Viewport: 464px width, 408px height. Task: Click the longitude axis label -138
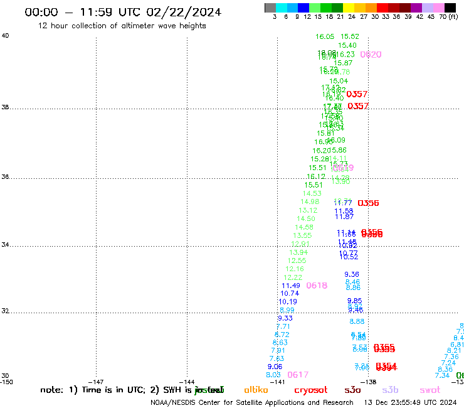click(369, 382)
